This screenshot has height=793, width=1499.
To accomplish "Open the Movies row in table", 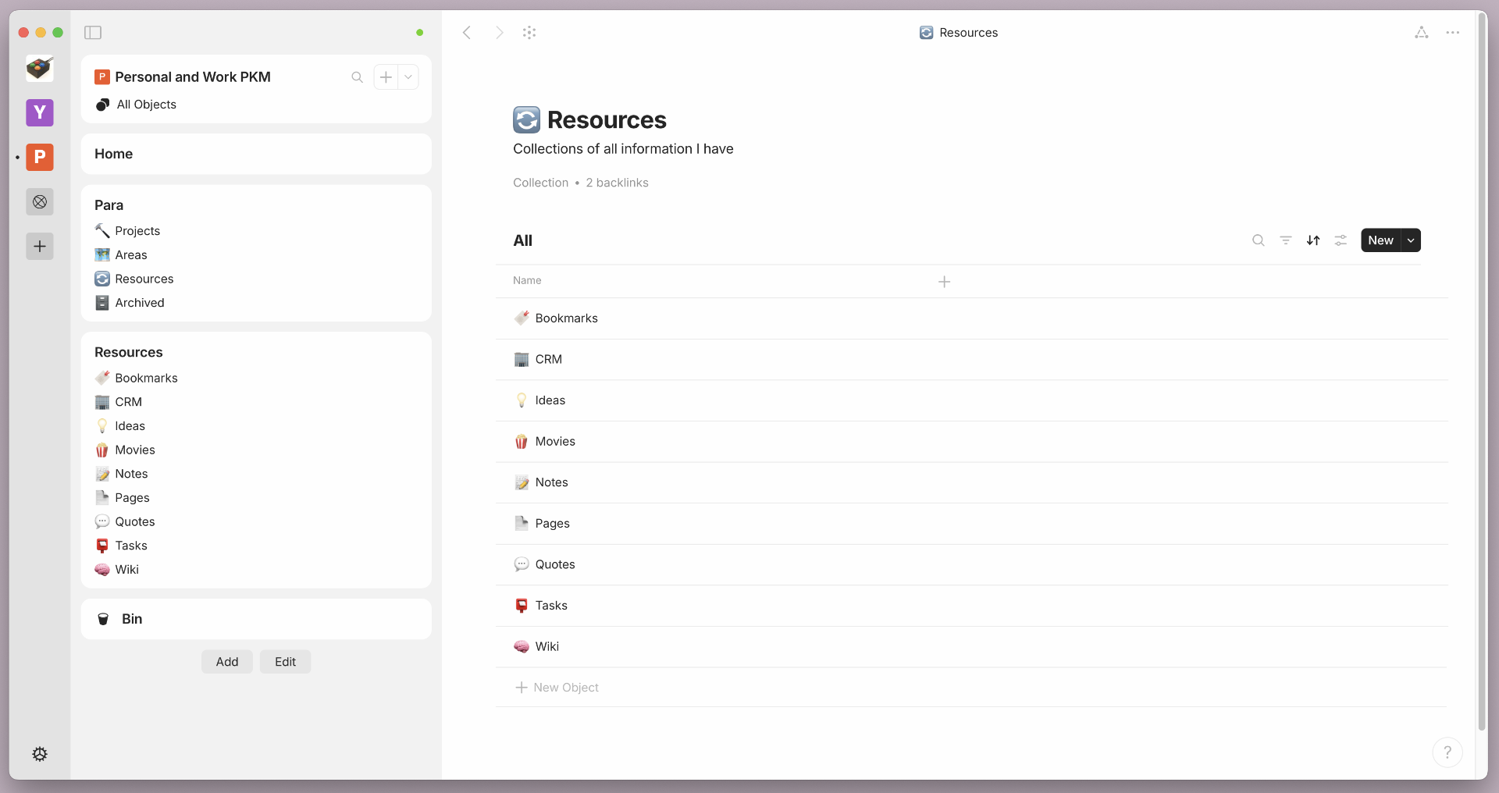I will 971,442.
